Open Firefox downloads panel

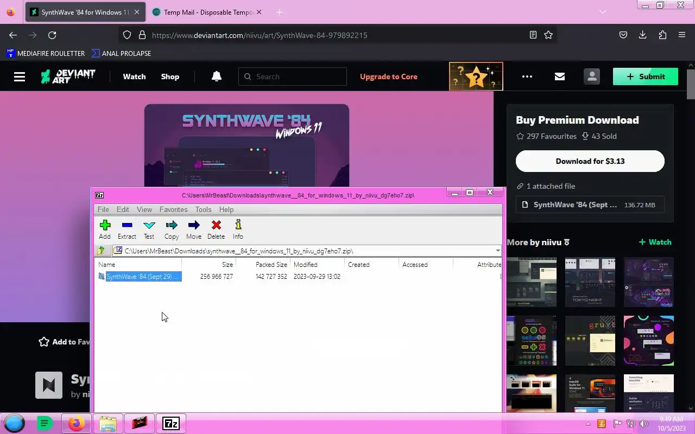(x=642, y=35)
